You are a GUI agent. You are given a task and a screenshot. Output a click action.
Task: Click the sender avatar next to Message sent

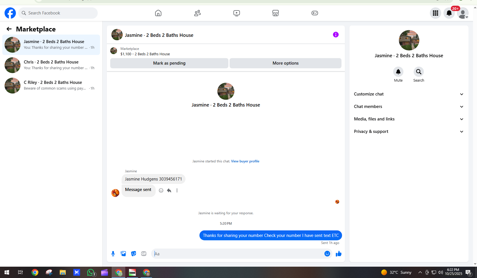click(115, 193)
